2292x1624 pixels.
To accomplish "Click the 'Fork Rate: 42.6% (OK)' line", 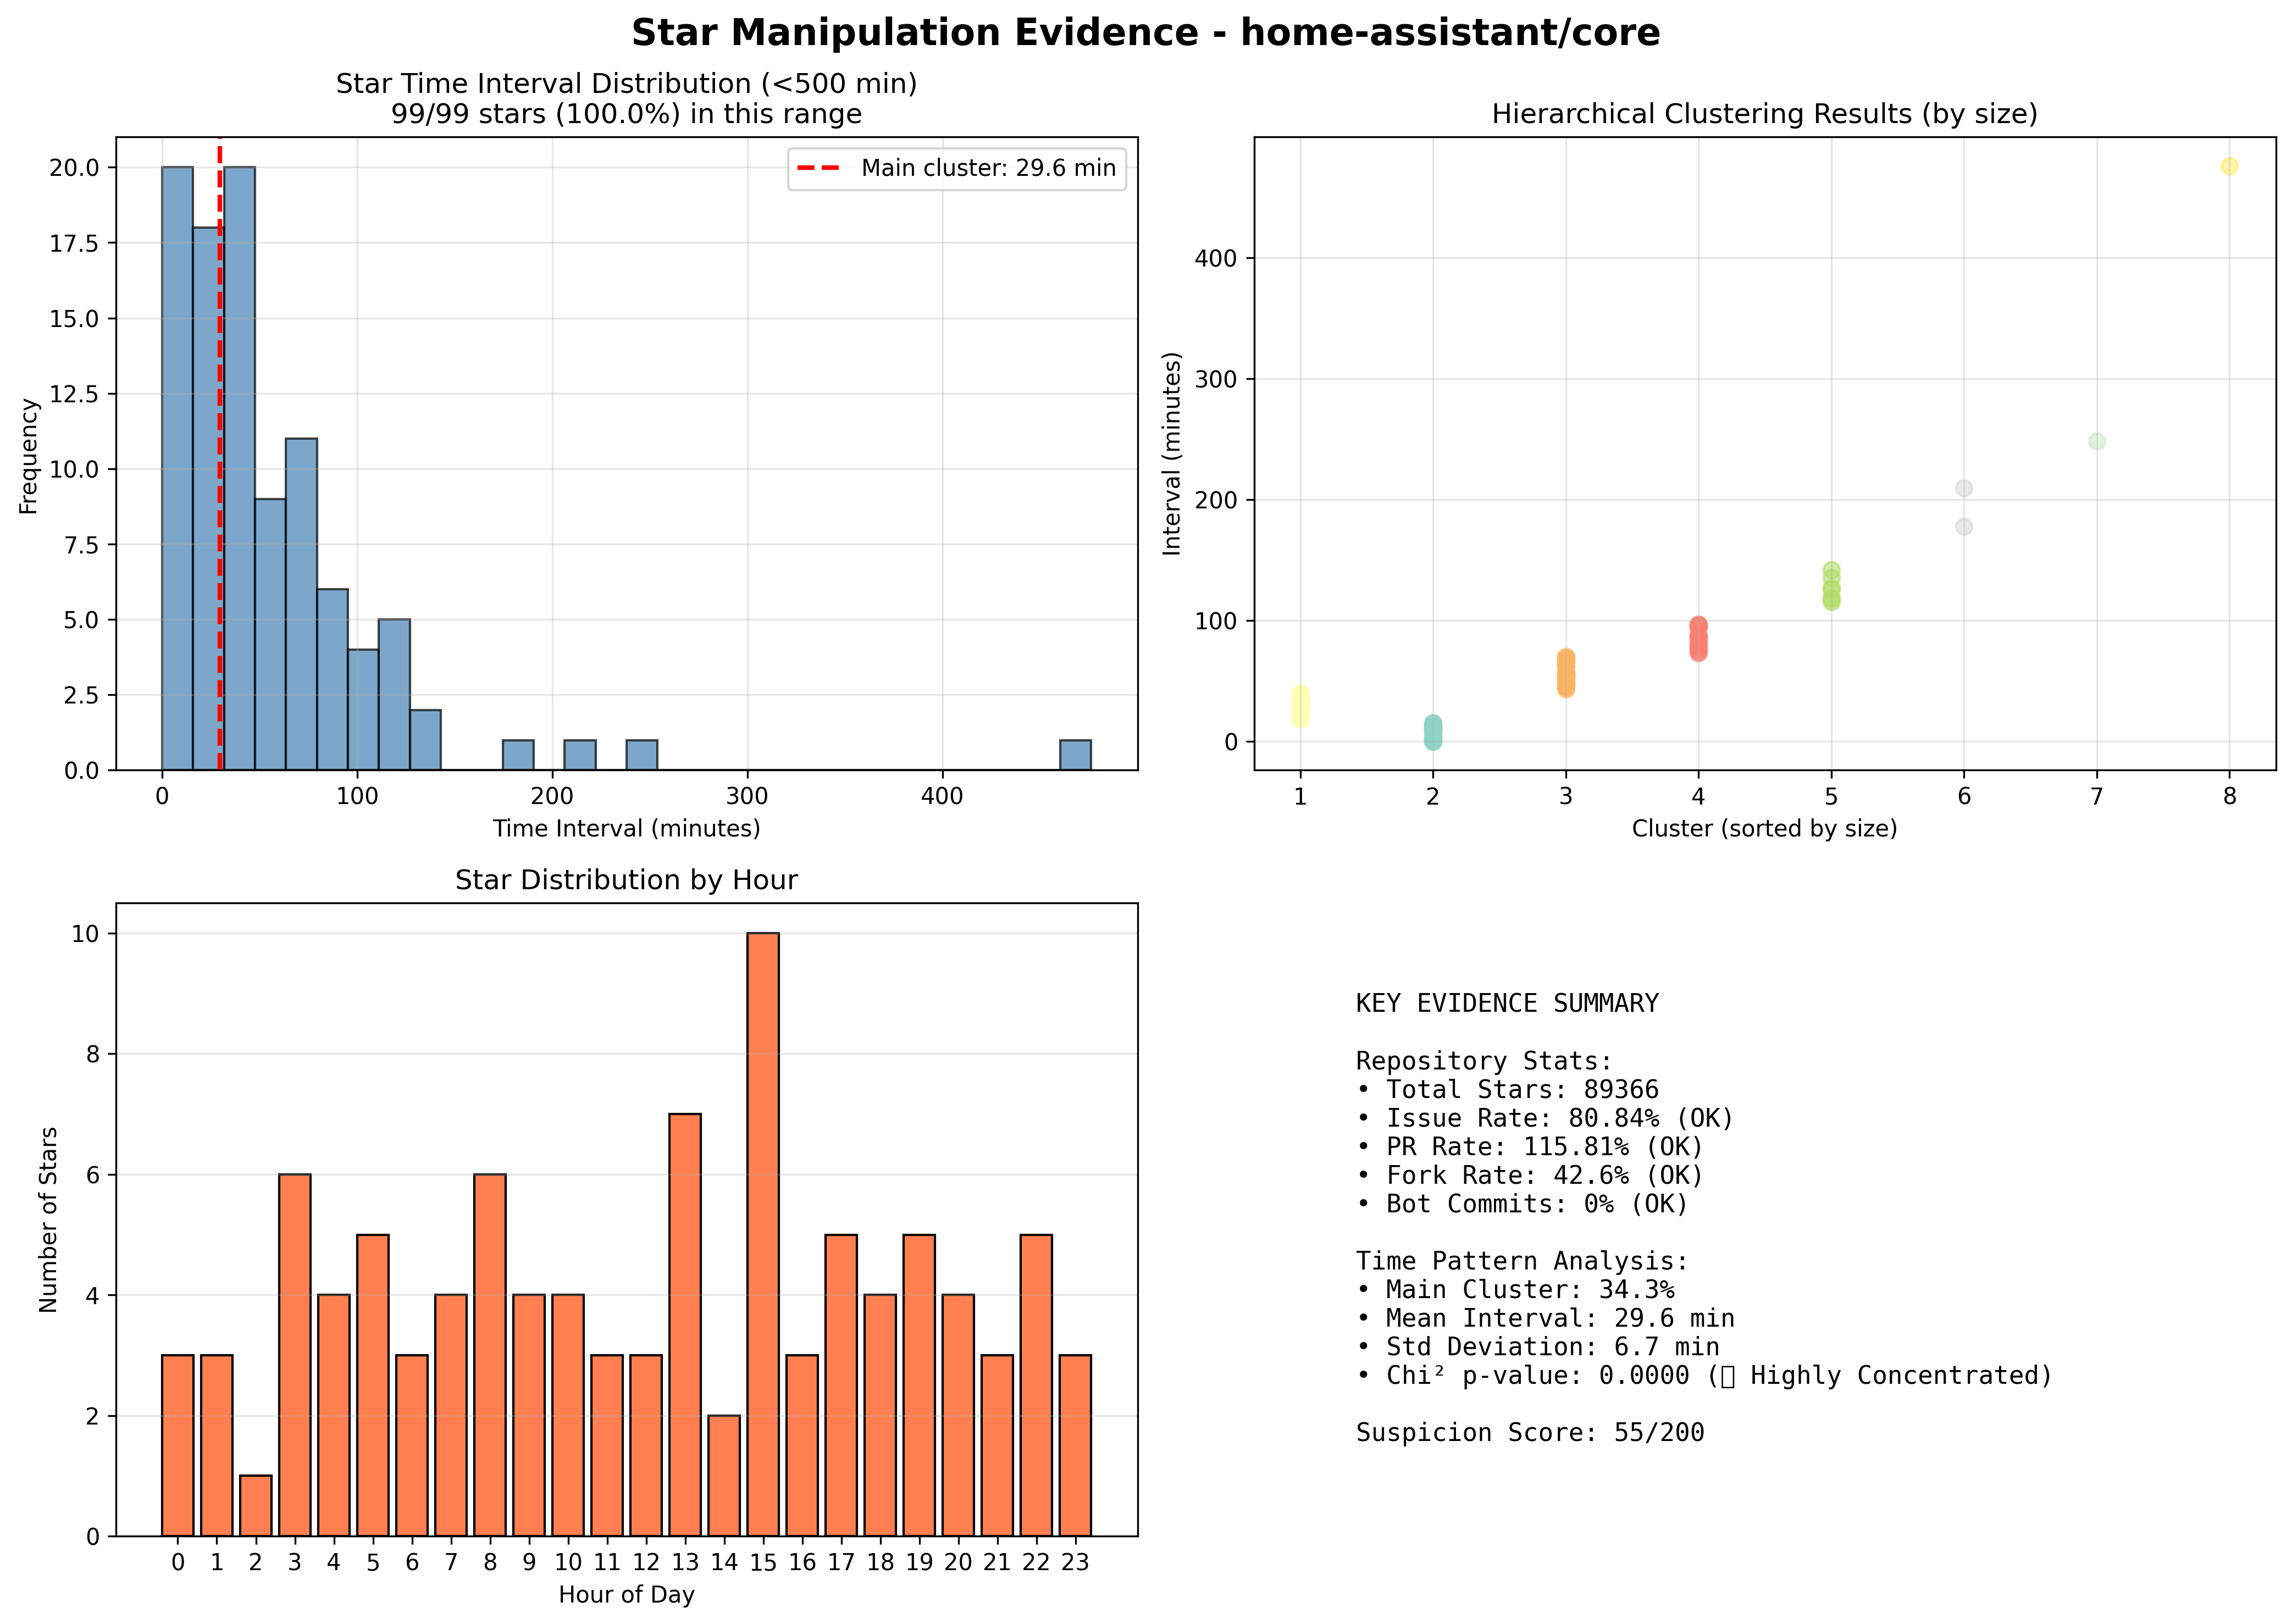I will (1530, 1175).
